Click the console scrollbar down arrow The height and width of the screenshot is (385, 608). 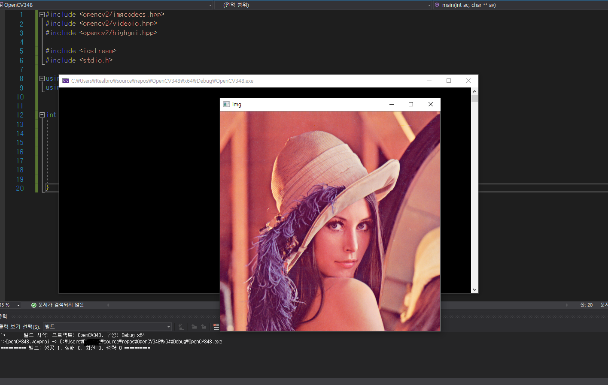[x=474, y=290]
